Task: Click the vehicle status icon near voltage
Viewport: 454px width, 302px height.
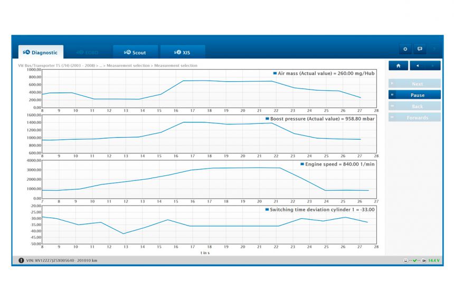Action: click(x=423, y=261)
